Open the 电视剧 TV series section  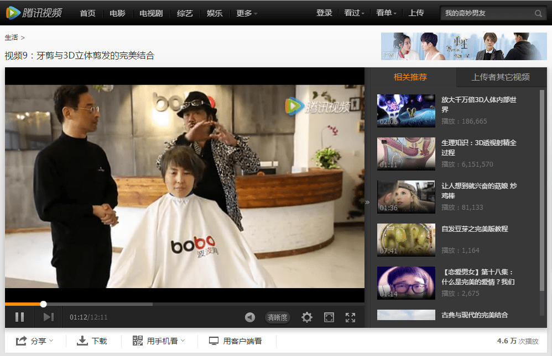[151, 13]
